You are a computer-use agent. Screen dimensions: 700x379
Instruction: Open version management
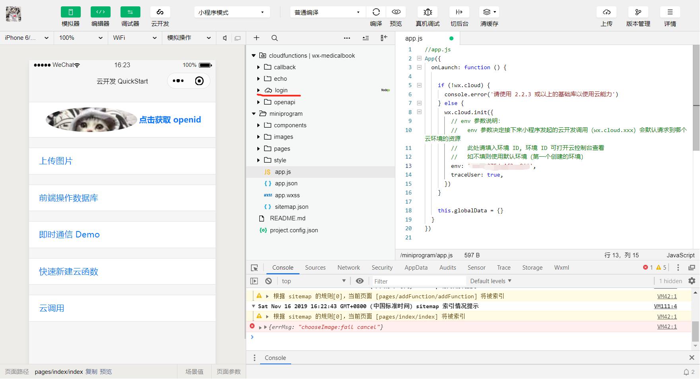638,12
